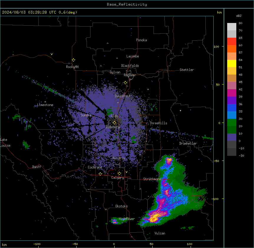
Task: Select the Limestone label
Action: click(x=45, y=105)
